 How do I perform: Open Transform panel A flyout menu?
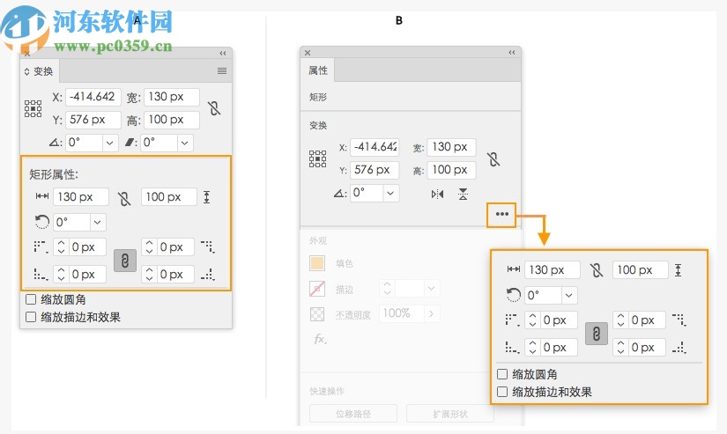pos(222,71)
